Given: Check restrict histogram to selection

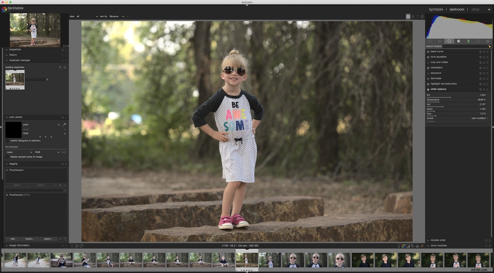Looking at the screenshot, I should 7,141.
